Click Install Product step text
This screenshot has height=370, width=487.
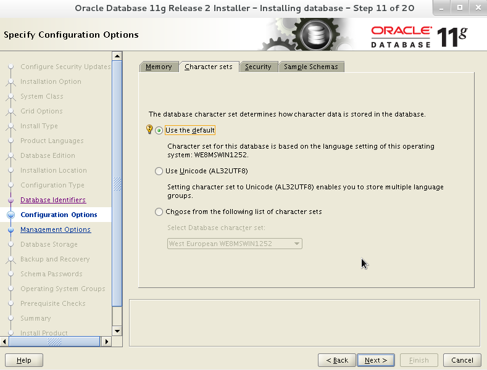coord(44,333)
